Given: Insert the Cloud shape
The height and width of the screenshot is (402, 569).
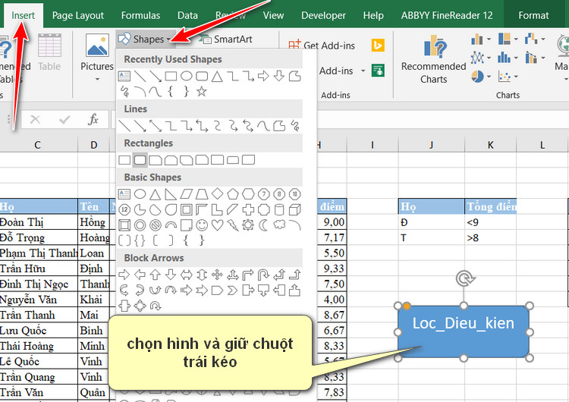Looking at the screenshot, I should (x=278, y=225).
